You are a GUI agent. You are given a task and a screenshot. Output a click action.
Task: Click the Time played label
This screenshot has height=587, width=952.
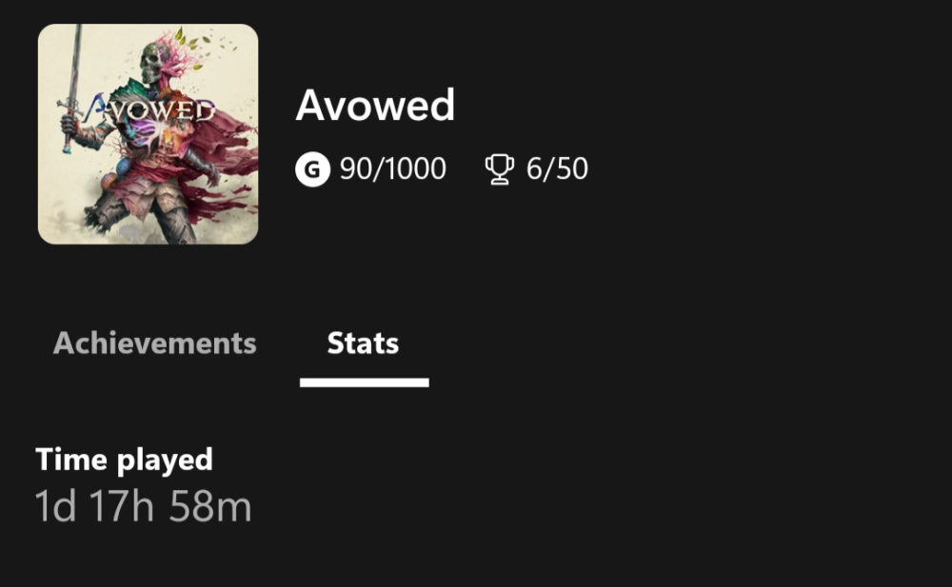coord(124,460)
